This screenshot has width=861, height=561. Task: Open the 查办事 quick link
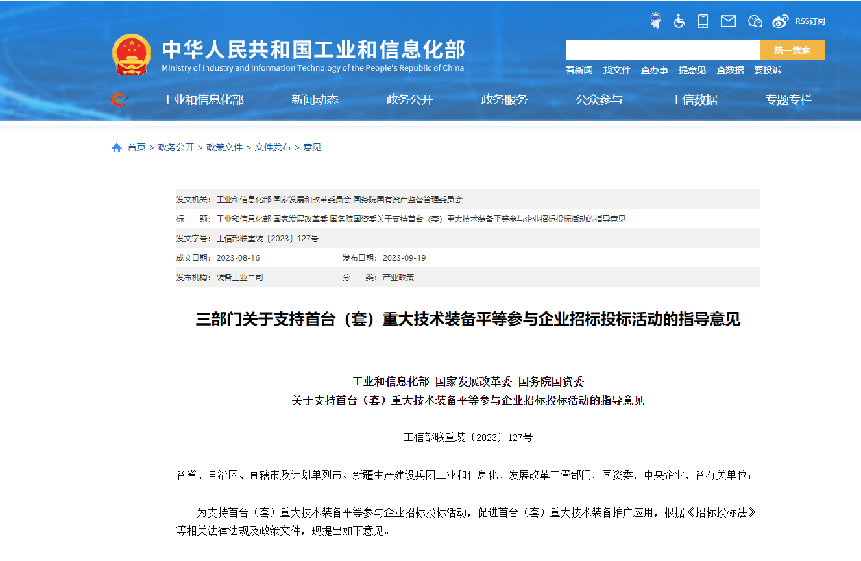point(655,70)
